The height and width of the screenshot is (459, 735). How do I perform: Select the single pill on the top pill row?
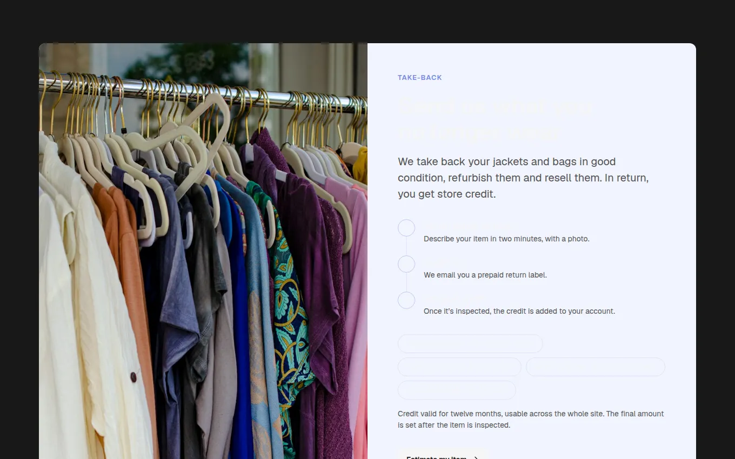[470, 344]
